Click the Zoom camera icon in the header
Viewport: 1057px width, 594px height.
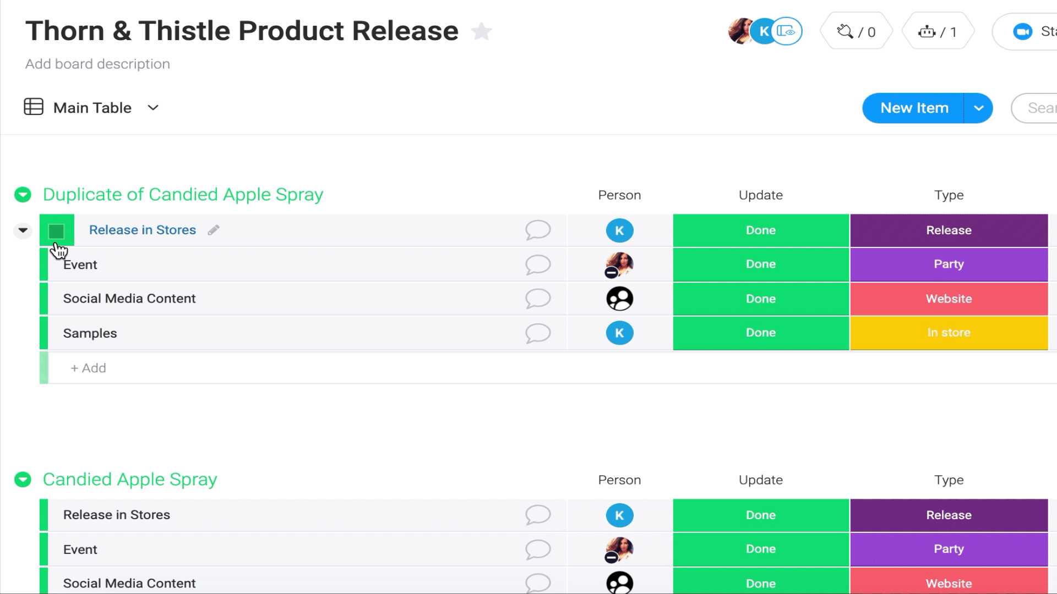coord(1022,32)
